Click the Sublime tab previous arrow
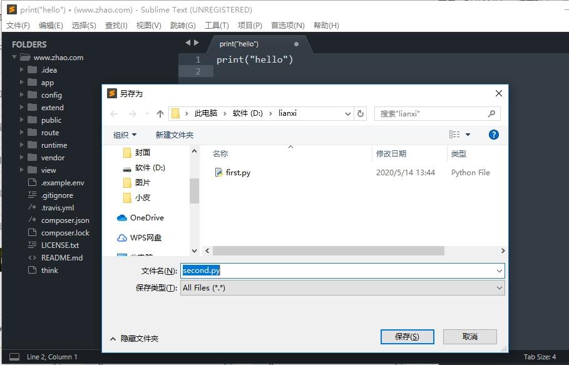 coord(188,43)
